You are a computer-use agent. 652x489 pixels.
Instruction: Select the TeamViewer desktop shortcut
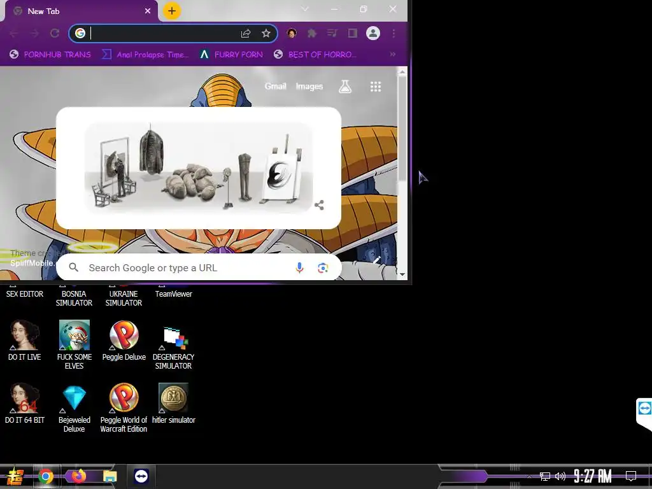(173, 293)
